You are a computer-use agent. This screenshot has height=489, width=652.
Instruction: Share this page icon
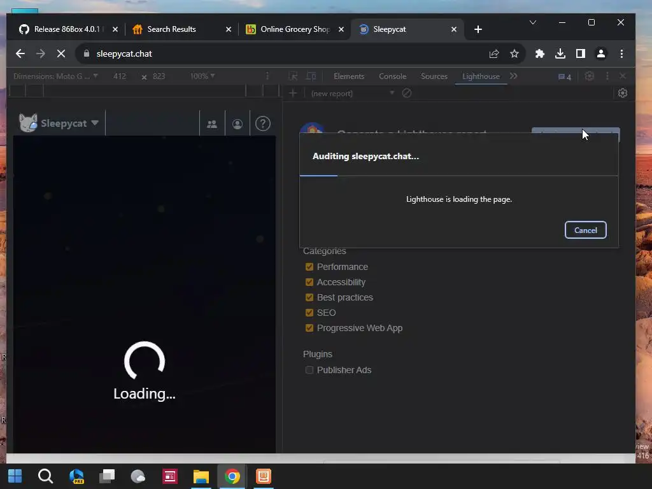pos(494,53)
